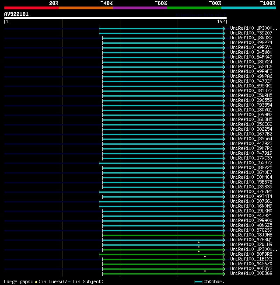Select the UniRef100_A9T4T4 label

(251, 196)
